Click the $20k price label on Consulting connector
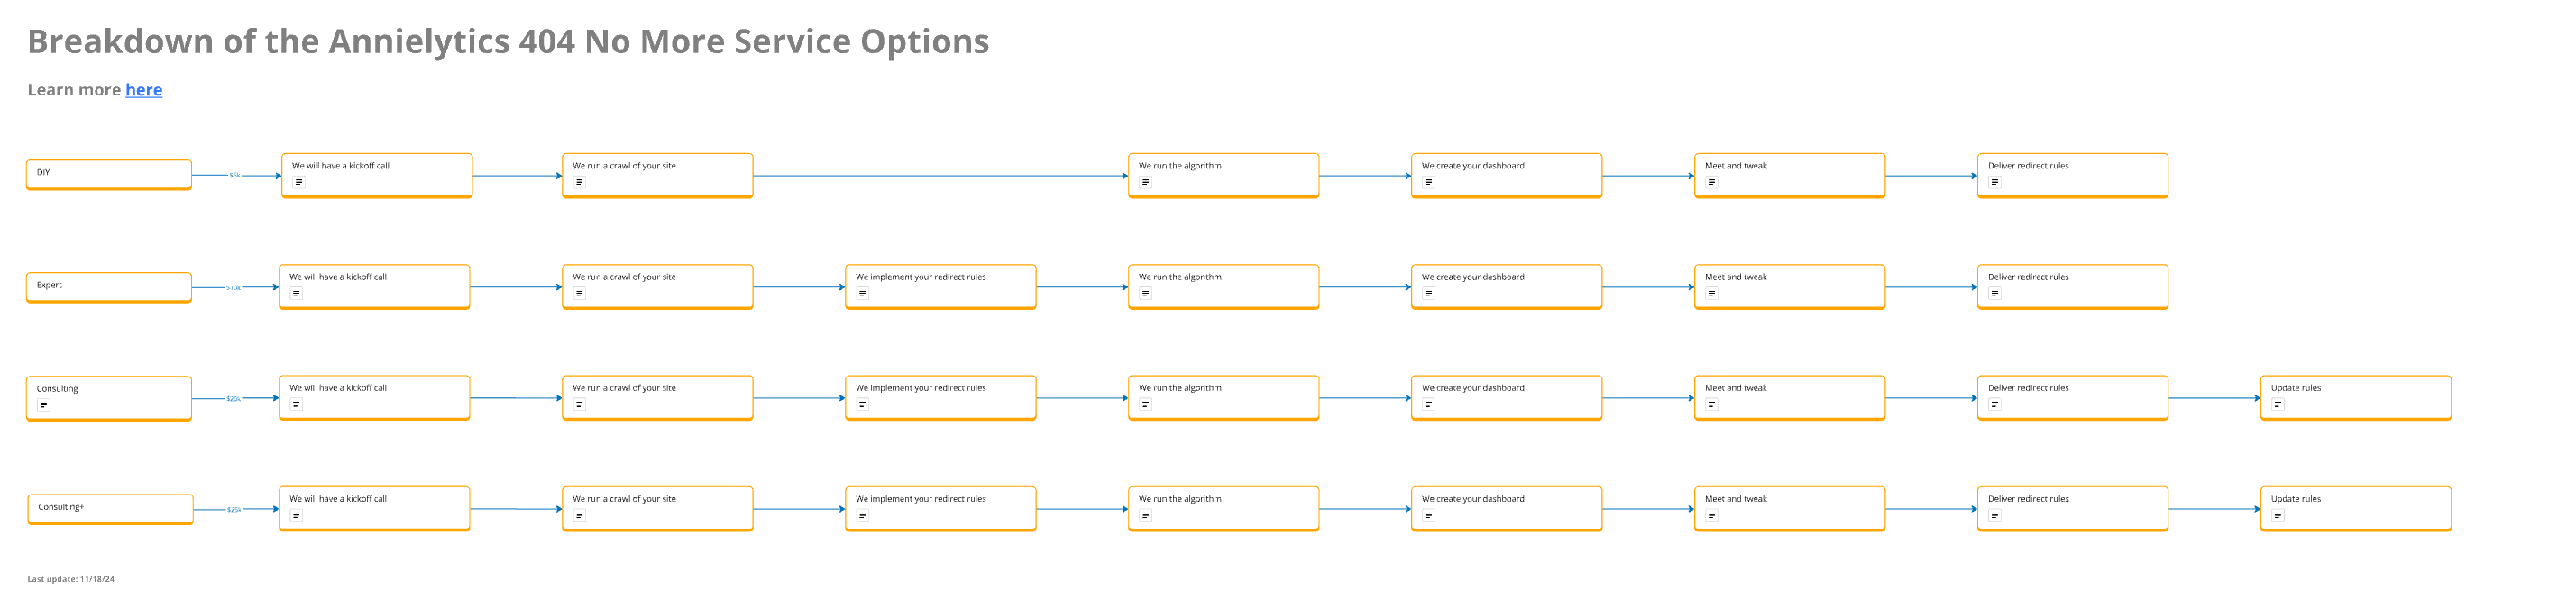 233,399
